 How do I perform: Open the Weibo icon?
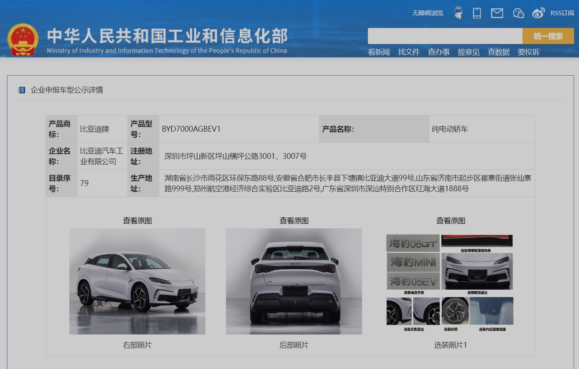point(538,13)
